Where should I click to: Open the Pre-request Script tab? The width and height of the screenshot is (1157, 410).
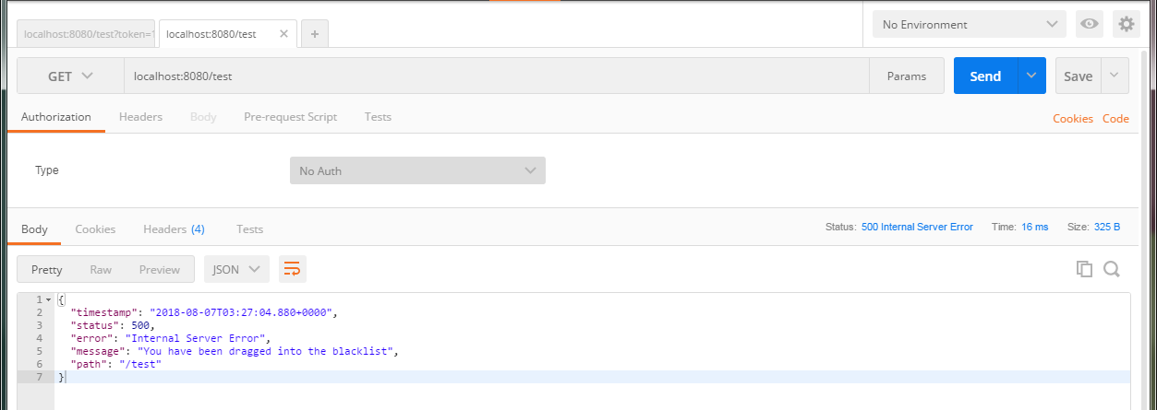point(290,117)
